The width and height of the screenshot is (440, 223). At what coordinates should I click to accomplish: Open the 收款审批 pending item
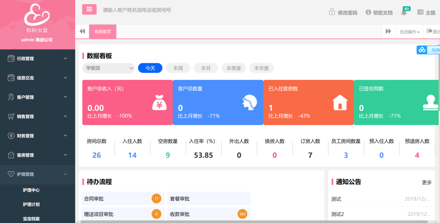pyautogui.click(x=209, y=214)
